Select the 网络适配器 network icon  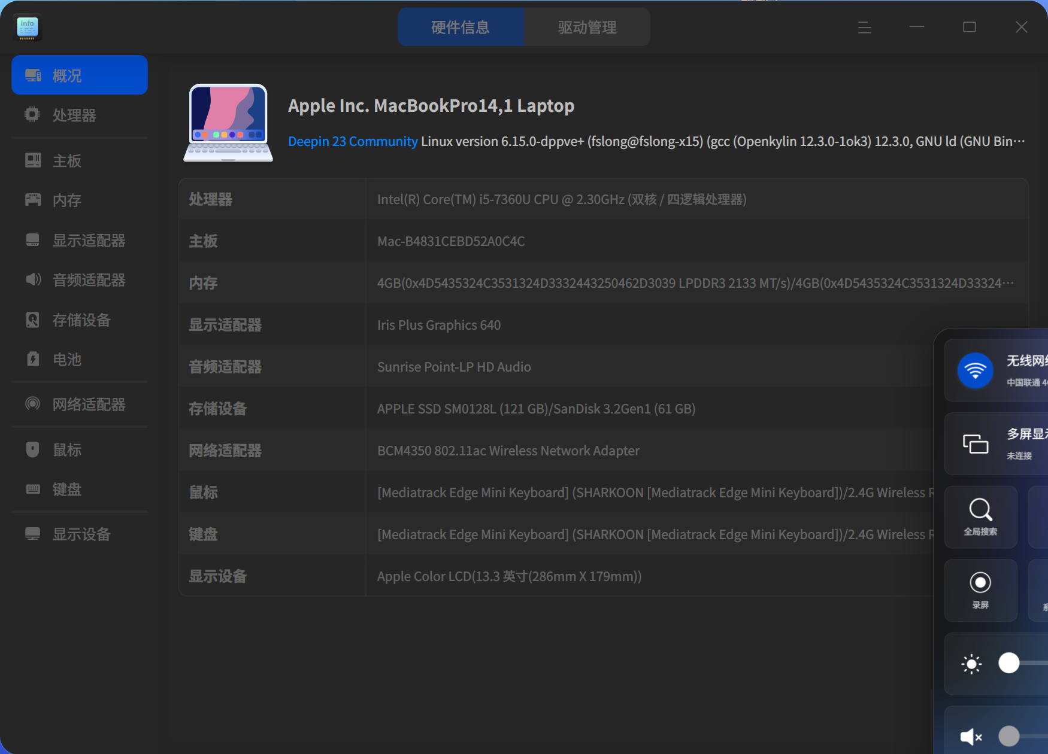coord(33,404)
